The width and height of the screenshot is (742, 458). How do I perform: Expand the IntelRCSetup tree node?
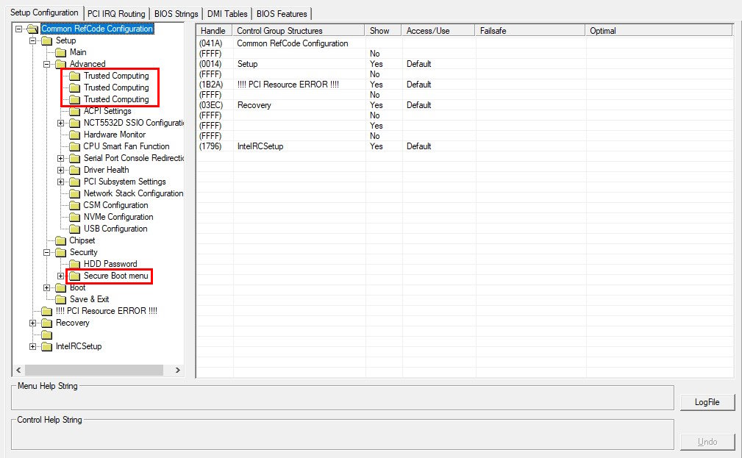click(33, 346)
